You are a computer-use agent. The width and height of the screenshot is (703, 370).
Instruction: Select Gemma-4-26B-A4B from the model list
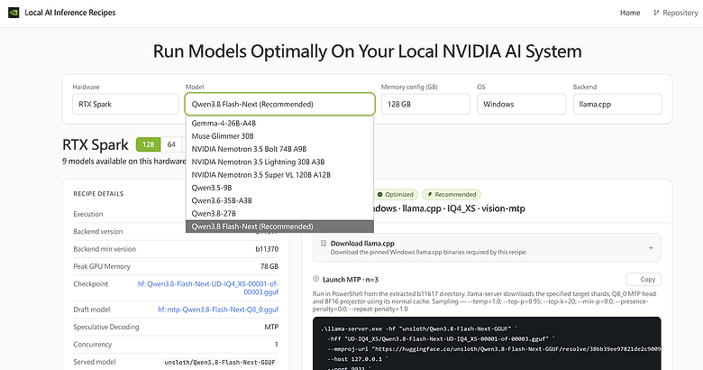[x=279, y=123]
